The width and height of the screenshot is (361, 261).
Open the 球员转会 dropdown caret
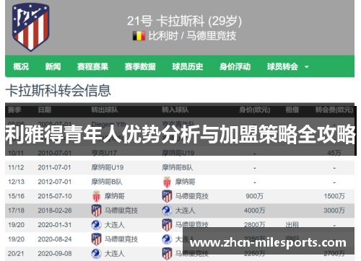point(307,67)
